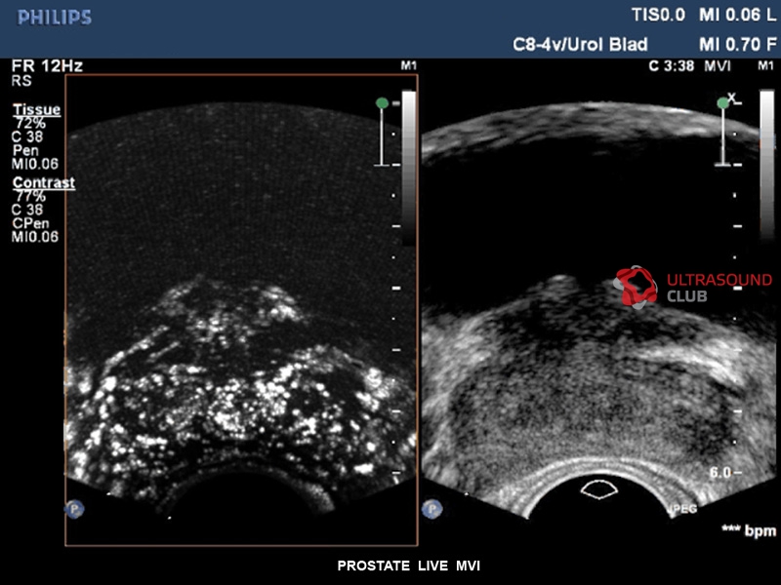
Task: Click the C 3:38 contrast timer
Action: coord(672,65)
